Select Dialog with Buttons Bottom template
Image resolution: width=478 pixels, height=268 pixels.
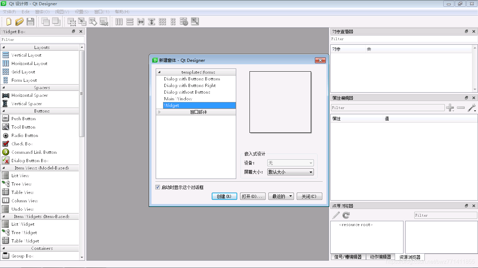(x=192, y=79)
